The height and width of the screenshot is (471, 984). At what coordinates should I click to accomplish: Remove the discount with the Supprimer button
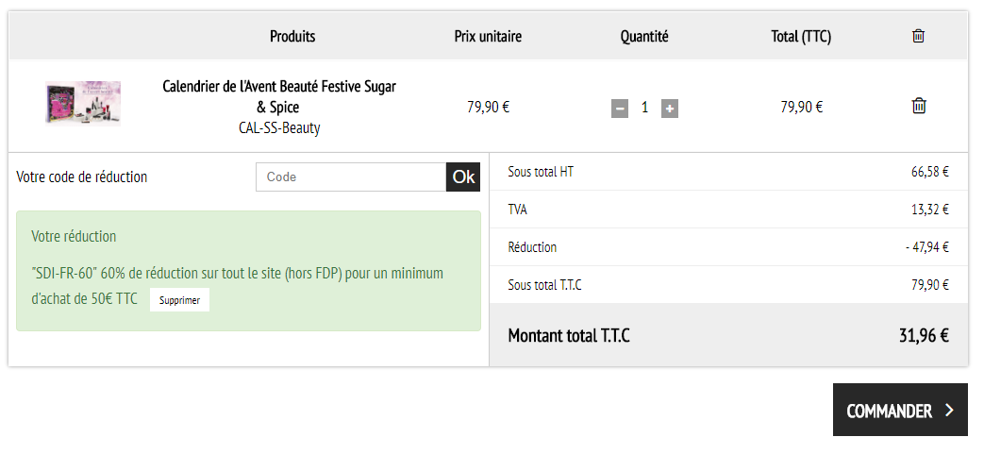click(179, 300)
